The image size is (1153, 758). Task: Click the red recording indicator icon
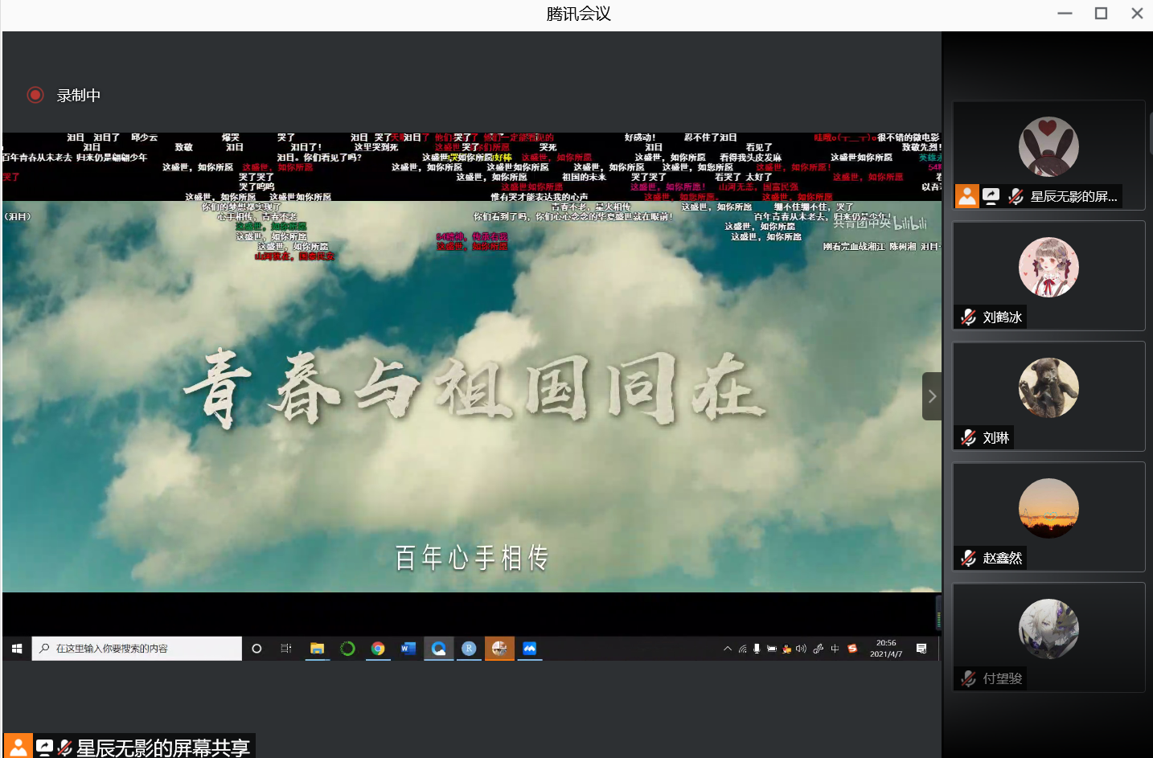point(35,95)
